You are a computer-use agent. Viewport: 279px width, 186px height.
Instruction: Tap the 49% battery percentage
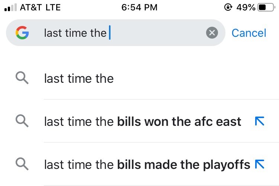coord(246,7)
